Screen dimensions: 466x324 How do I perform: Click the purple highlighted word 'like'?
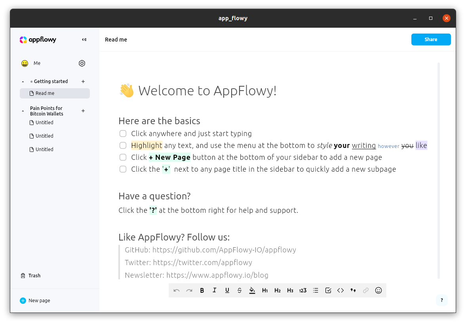click(x=421, y=145)
